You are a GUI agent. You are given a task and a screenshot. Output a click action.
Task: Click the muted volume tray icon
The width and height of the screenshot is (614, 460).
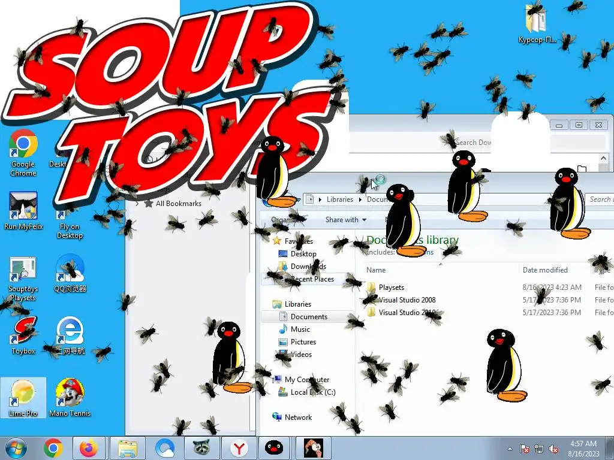553,449
